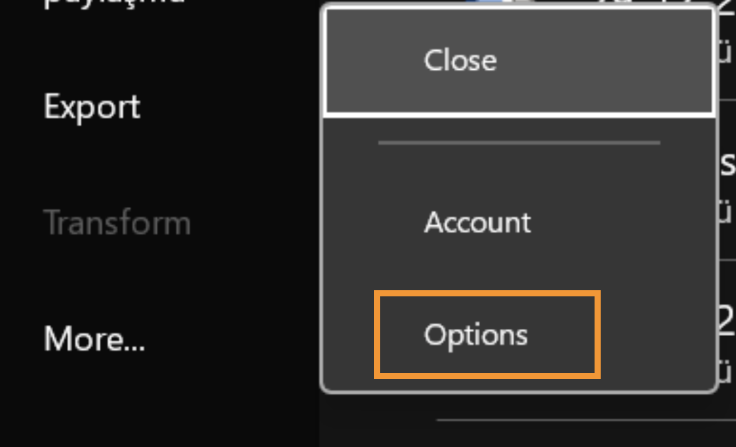Screen dimensions: 736x447
Task: Select Export on the left panel
Action: click(x=92, y=107)
